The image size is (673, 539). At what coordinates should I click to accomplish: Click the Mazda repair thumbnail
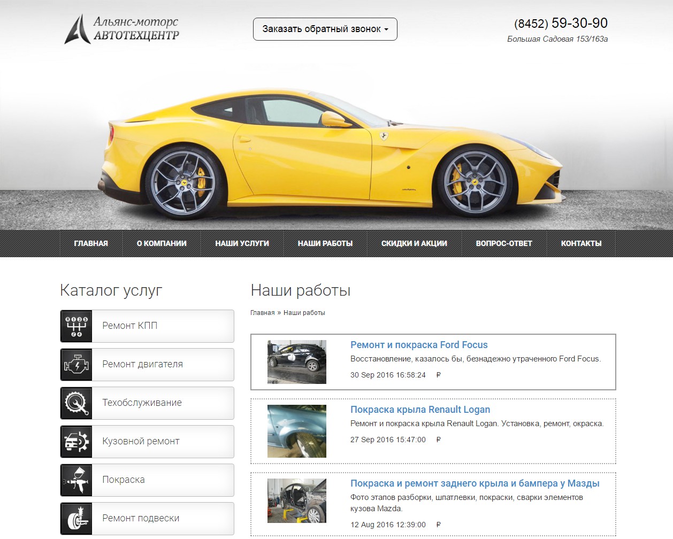point(297,500)
